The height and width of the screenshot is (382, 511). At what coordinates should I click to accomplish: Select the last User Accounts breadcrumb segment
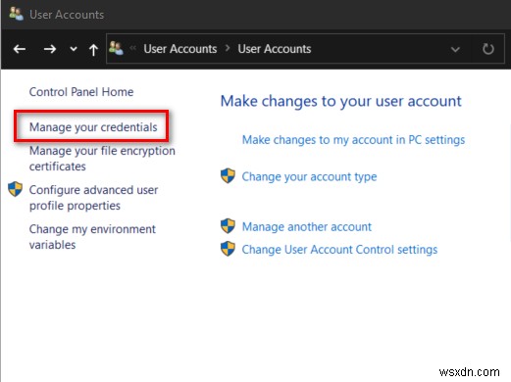pos(275,49)
